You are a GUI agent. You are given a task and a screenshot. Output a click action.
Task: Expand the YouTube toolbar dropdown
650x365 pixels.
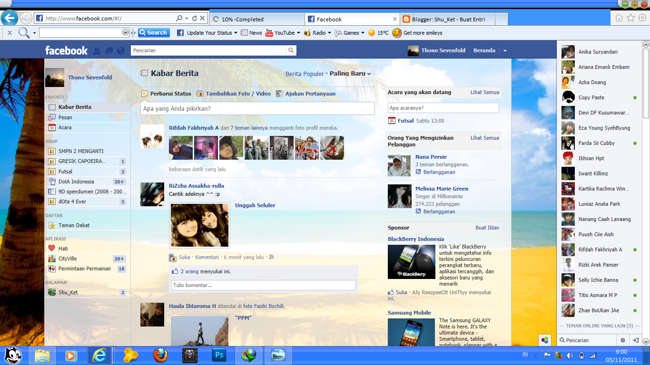[298, 33]
